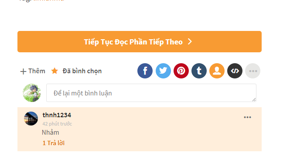Open your anime avatar beside comment box
The image size is (290, 163).
(x=32, y=93)
